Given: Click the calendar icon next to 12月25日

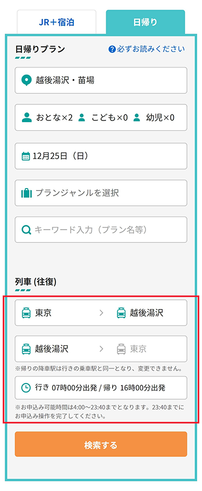Looking at the screenshot, I should click(x=26, y=156).
